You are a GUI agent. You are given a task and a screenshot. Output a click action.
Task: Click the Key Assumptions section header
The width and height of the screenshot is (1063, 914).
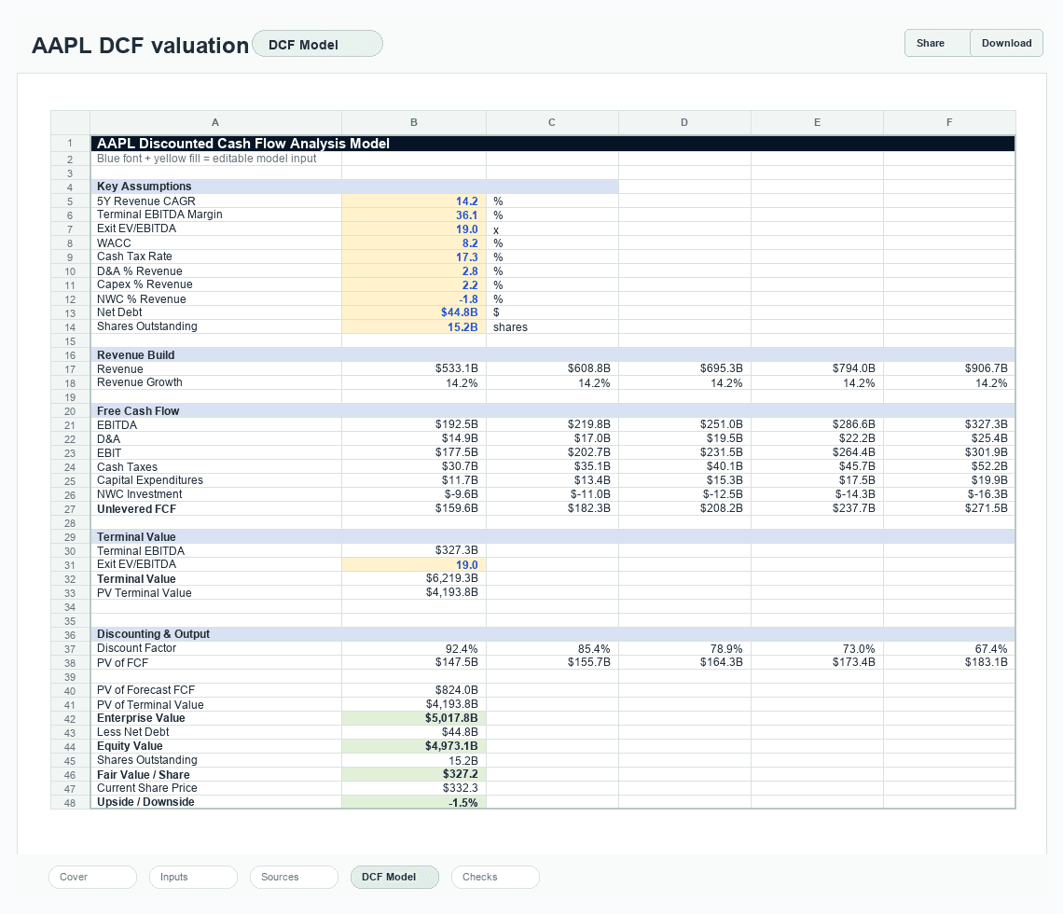tap(354, 187)
